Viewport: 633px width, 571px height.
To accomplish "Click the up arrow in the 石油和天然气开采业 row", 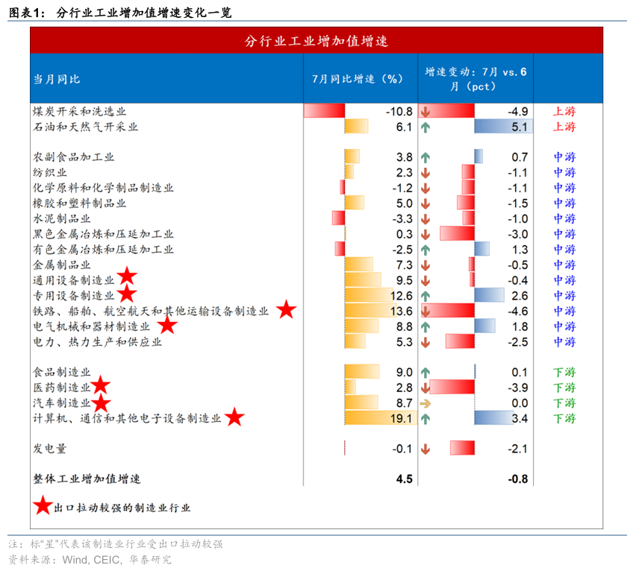I will click(x=425, y=127).
